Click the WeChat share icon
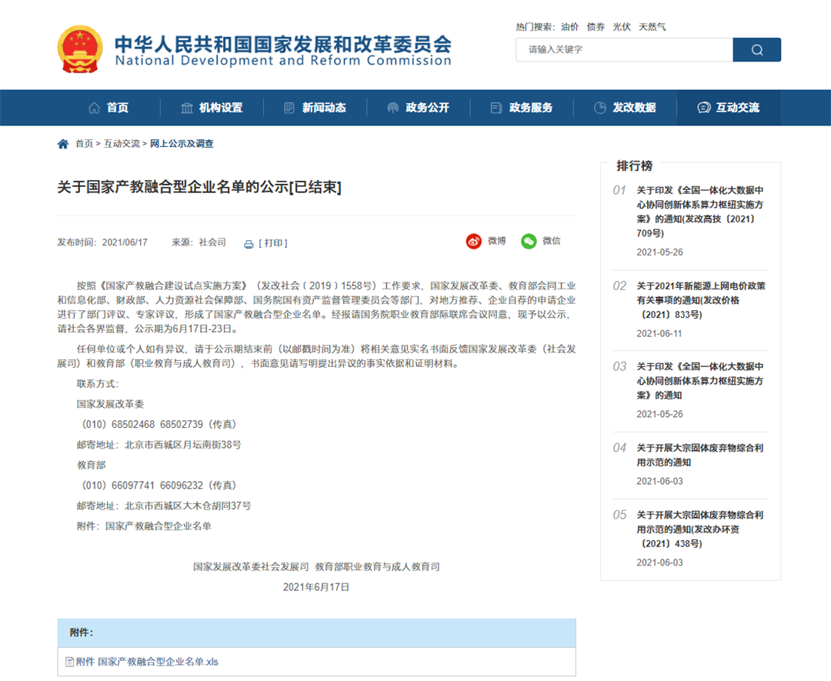Image resolution: width=831 pixels, height=681 pixels. [529, 242]
